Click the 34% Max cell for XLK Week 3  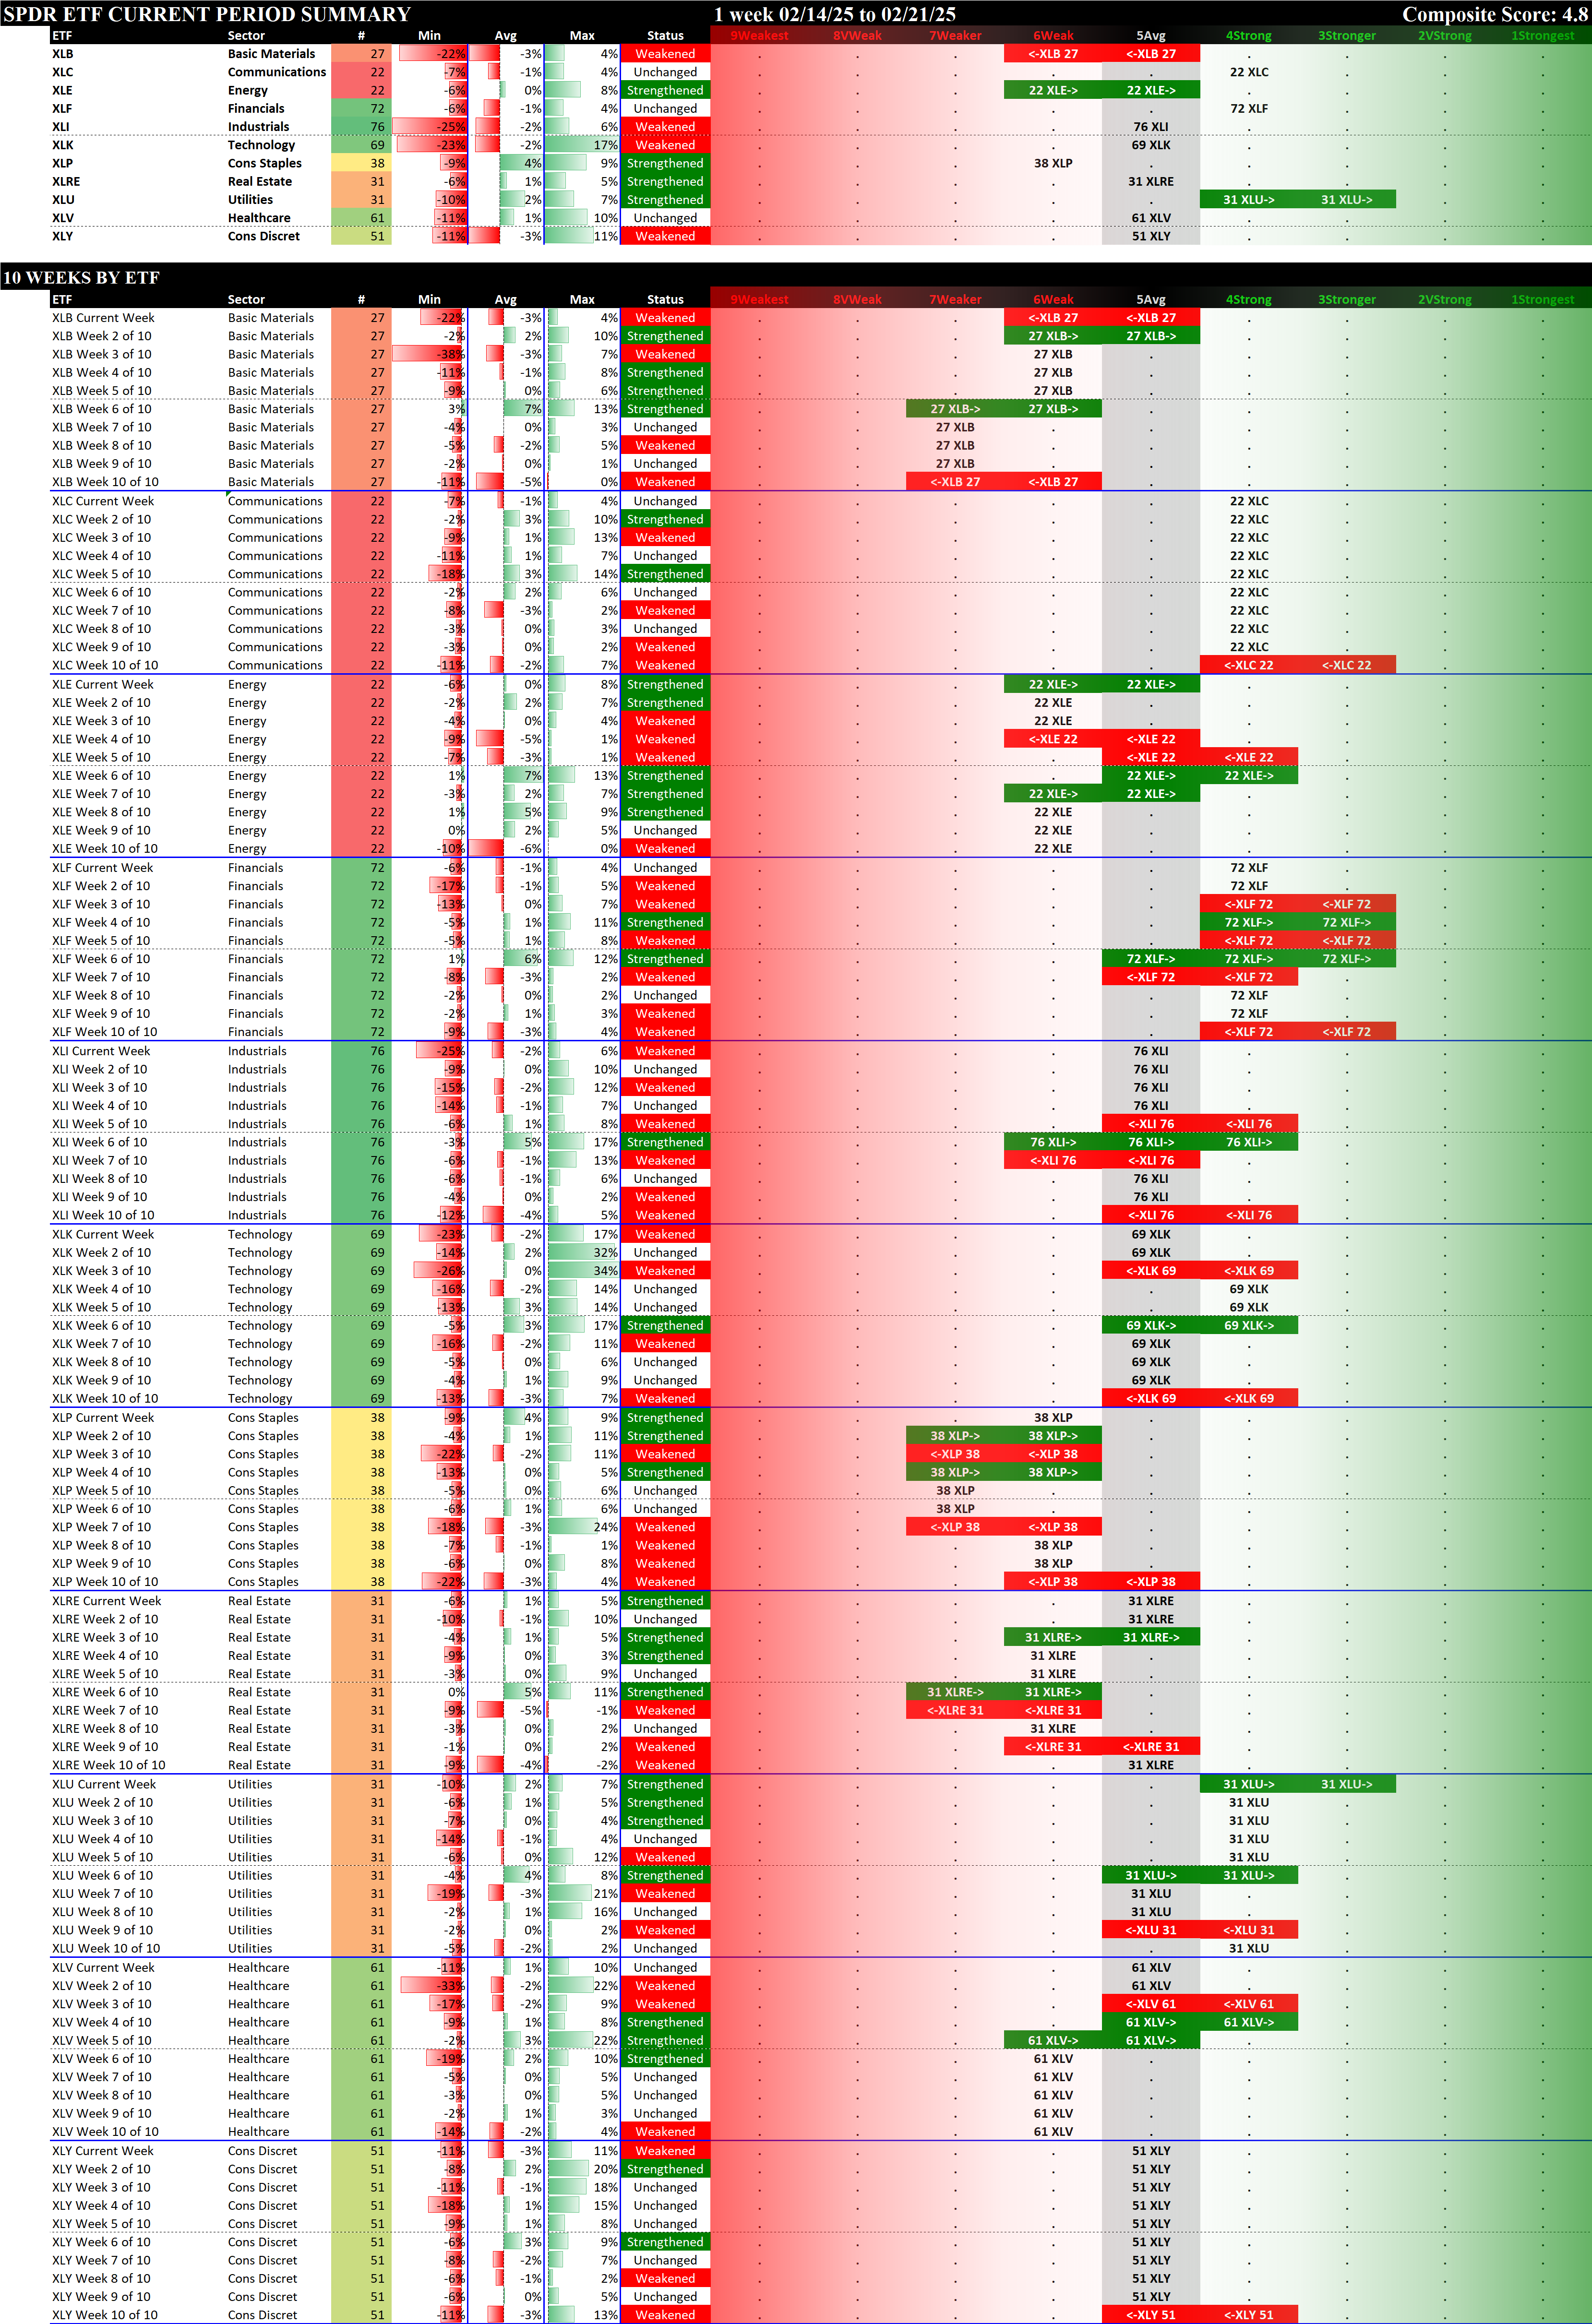[604, 1271]
